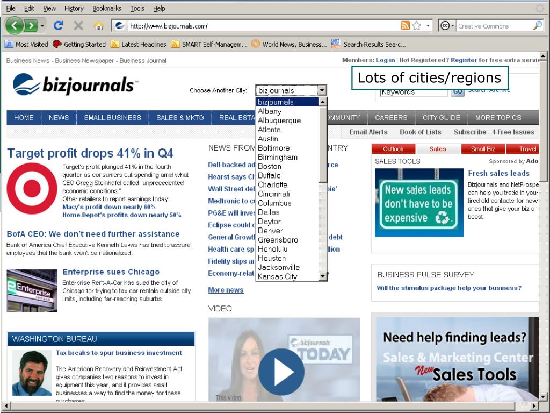550x413 pixels.
Task: Toggle the Choose Another City combo box arrow
Action: pyautogui.click(x=322, y=90)
